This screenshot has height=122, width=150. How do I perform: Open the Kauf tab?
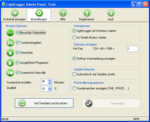tap(111, 15)
